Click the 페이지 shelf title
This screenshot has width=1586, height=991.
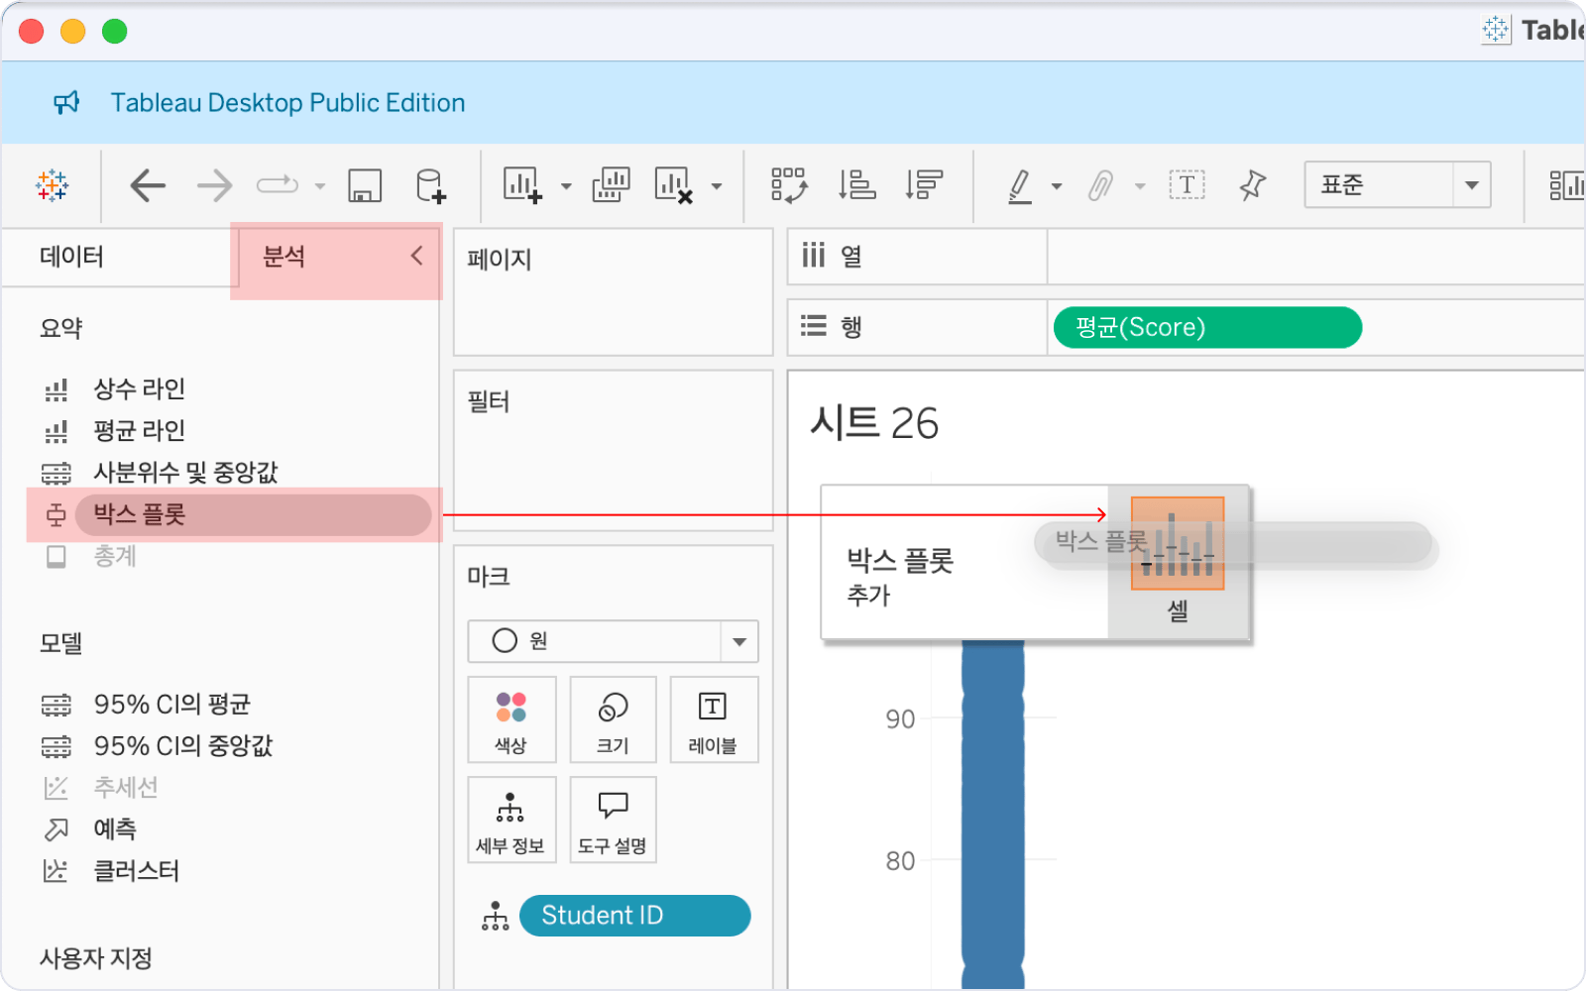pyautogui.click(x=500, y=260)
